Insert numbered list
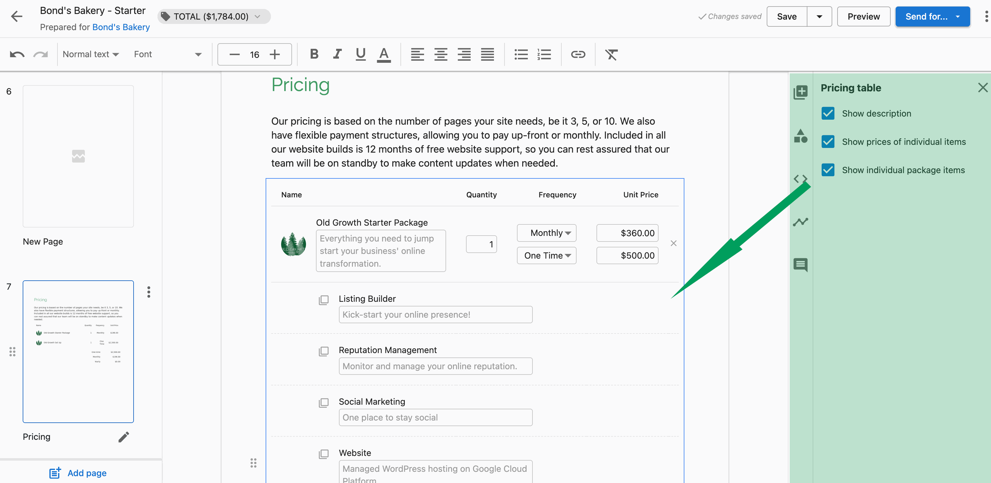Screen dimensions: 991x483 click(x=544, y=54)
